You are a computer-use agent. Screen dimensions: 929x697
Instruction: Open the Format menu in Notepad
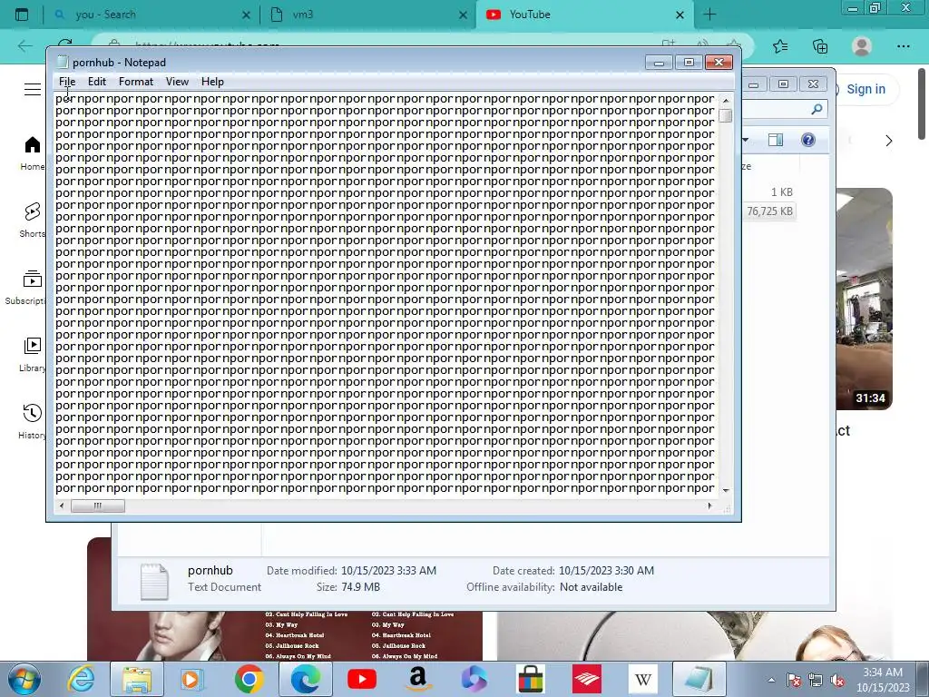[x=136, y=82]
